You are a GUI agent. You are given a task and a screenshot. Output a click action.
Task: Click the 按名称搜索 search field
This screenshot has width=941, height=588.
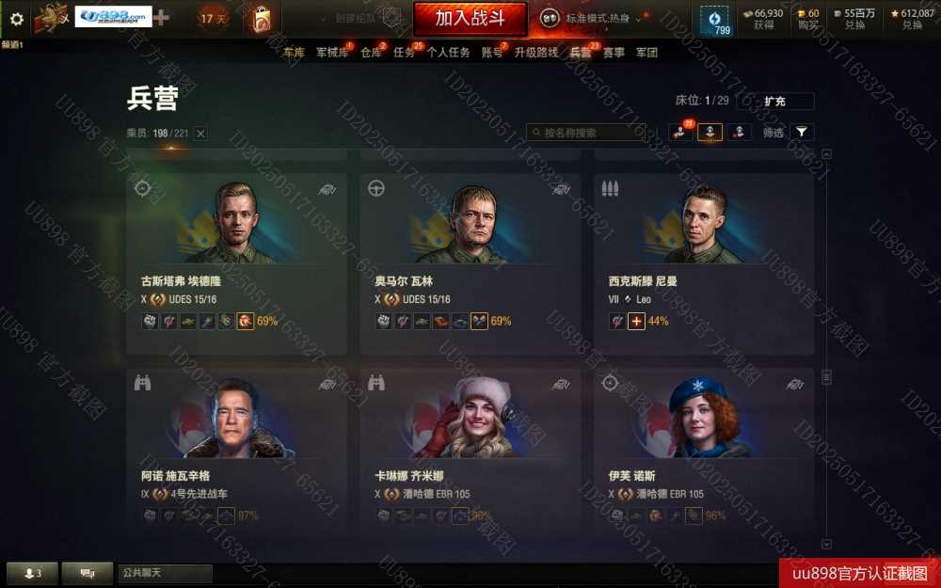pos(585,133)
